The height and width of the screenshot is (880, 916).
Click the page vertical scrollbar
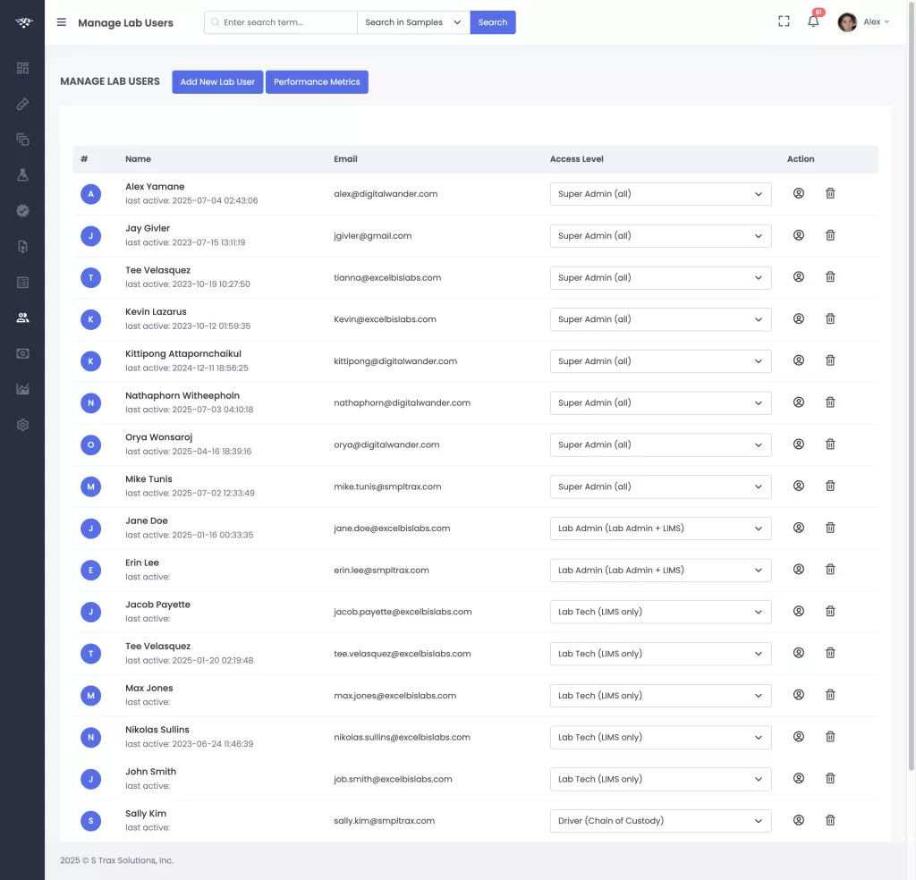pos(911,385)
